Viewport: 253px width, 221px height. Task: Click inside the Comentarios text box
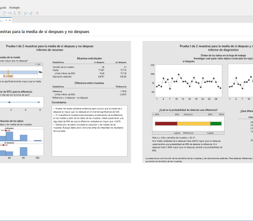90,131
